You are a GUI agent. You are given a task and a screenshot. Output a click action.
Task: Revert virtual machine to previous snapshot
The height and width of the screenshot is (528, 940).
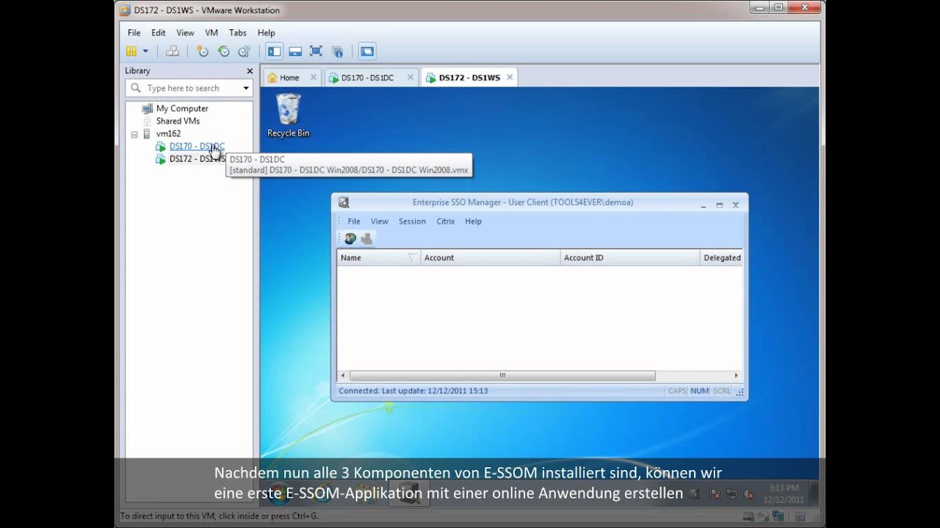[x=223, y=51]
